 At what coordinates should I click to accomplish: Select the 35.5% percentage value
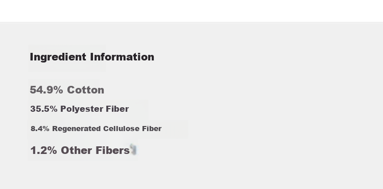click(44, 109)
